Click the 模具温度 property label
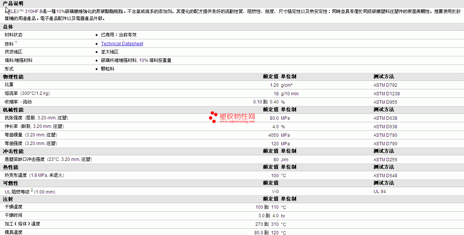 [x=13, y=232]
